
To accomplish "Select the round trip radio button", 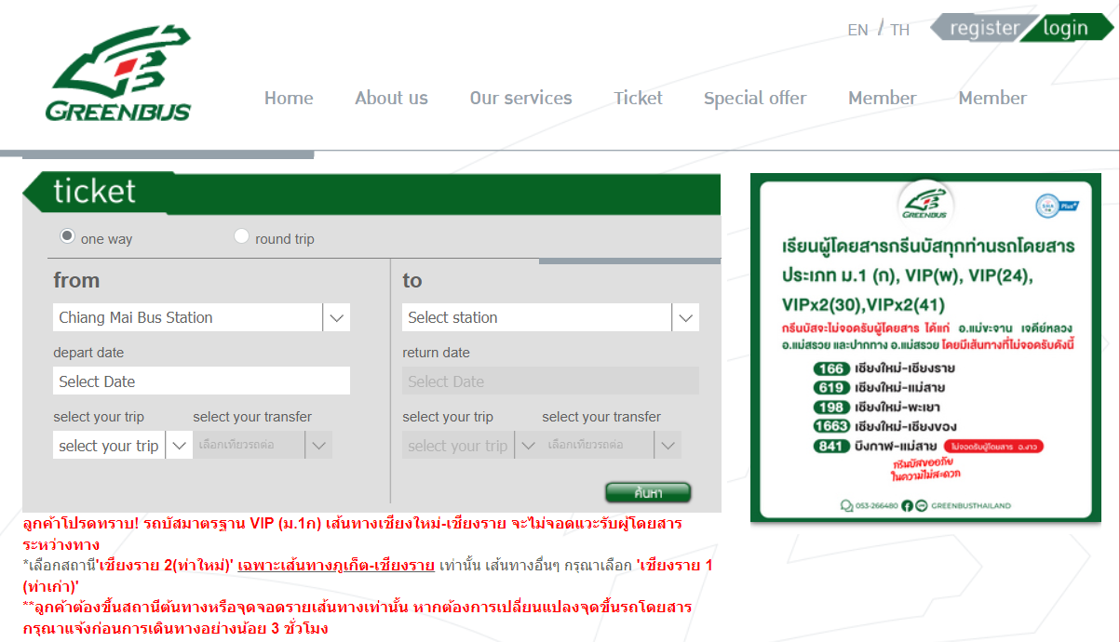I will point(241,236).
